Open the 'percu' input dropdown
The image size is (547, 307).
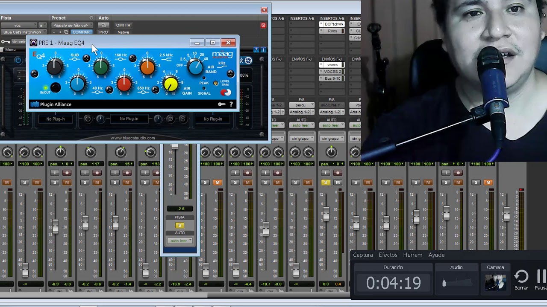pyautogui.click(x=302, y=105)
